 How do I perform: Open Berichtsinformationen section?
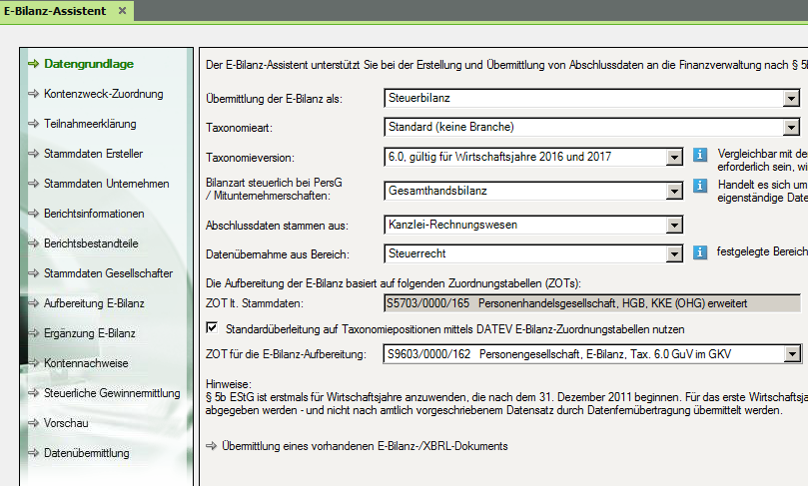(94, 214)
